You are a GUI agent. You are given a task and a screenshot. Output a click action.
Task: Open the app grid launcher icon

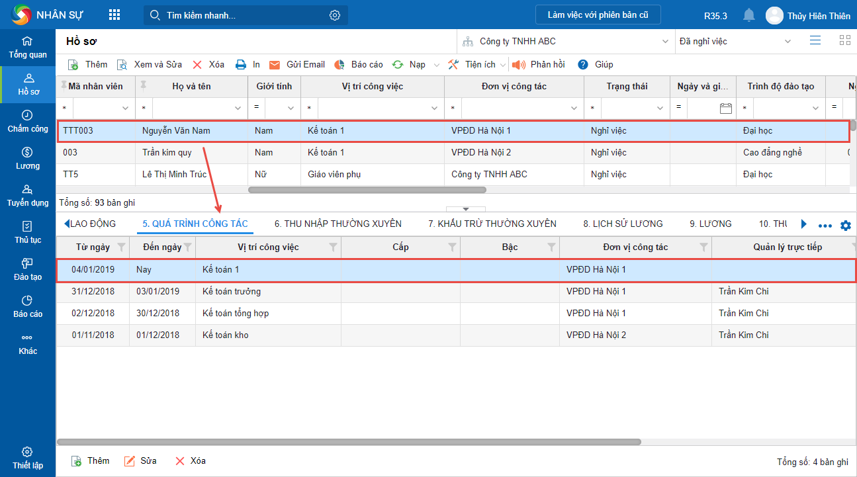(x=114, y=15)
